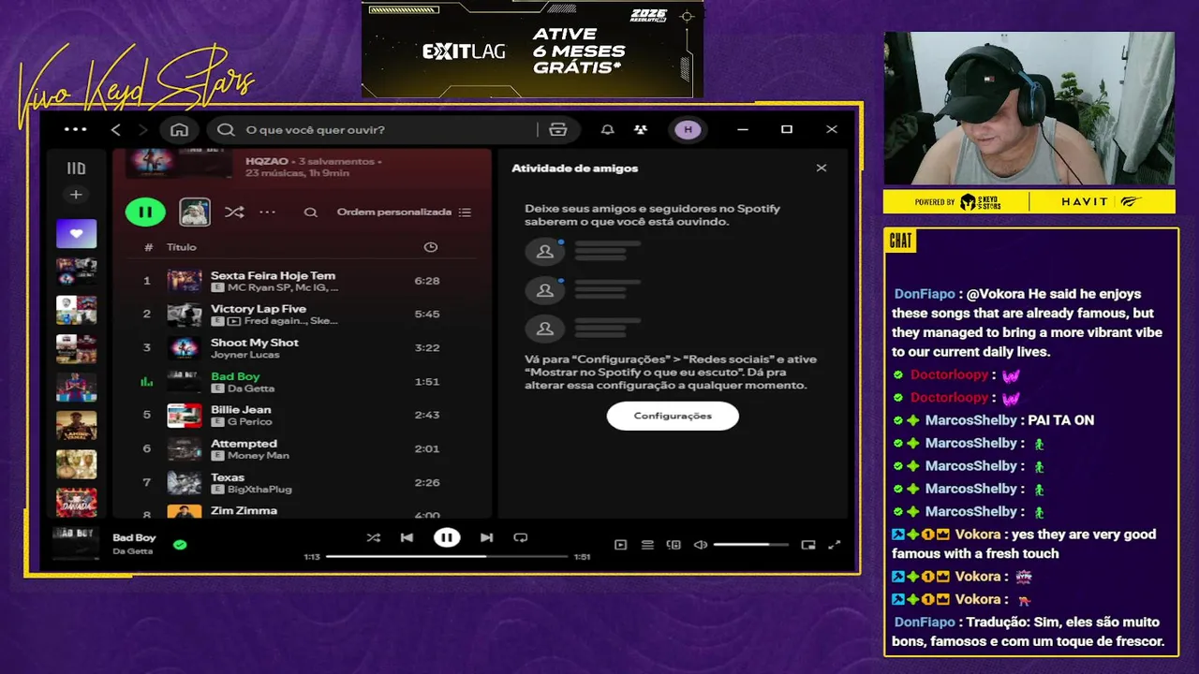Click the 'Configurações' button
Image resolution: width=1199 pixels, height=674 pixels.
tap(673, 416)
